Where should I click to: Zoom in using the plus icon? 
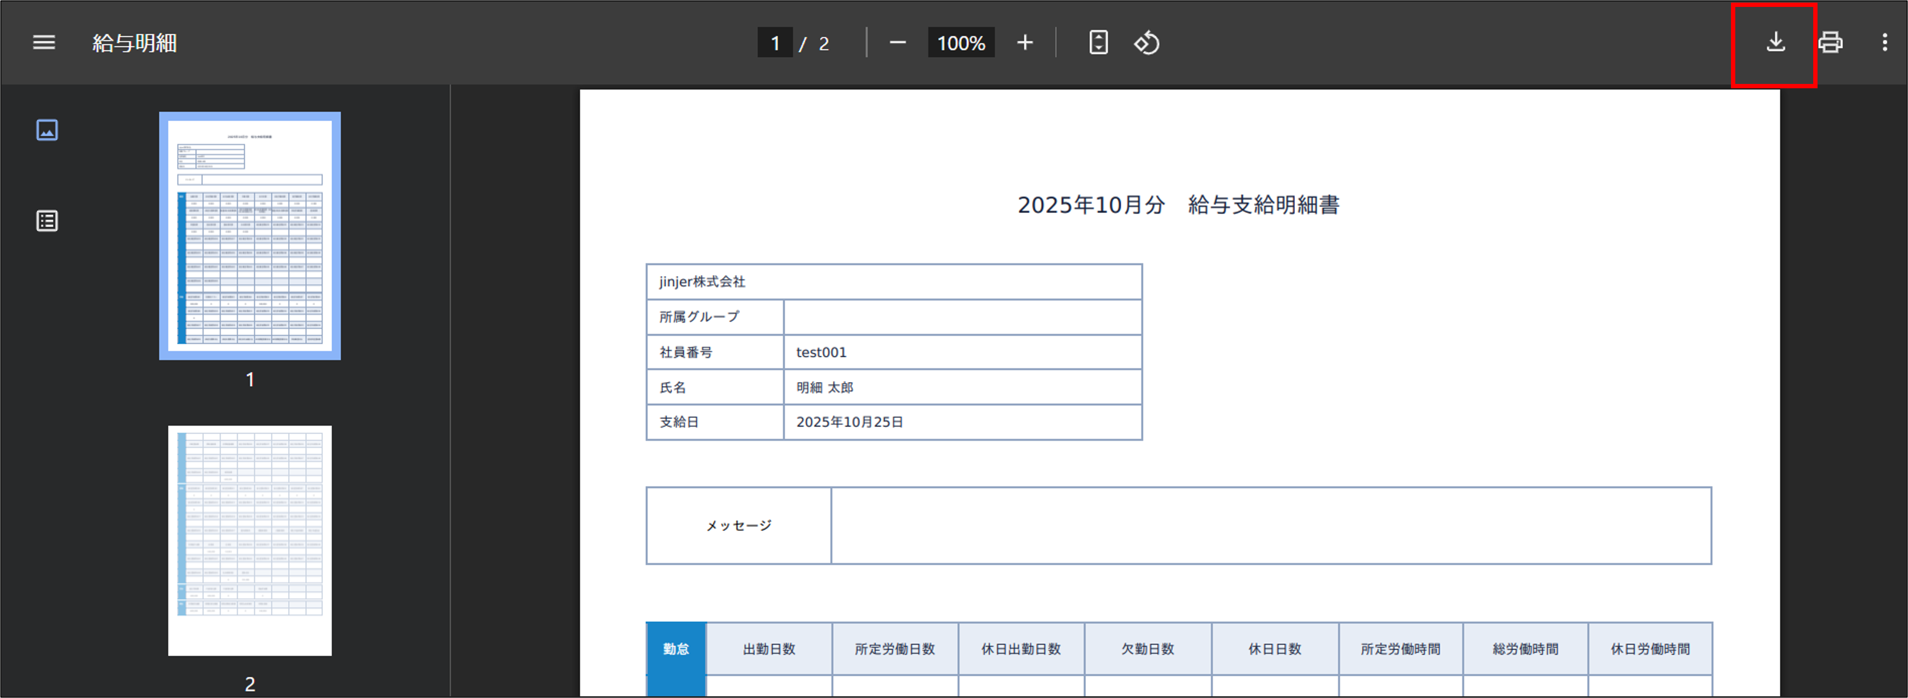(1025, 42)
